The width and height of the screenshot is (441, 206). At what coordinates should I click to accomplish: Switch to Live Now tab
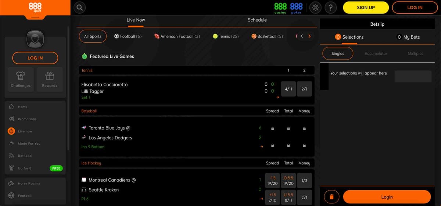tap(136, 20)
